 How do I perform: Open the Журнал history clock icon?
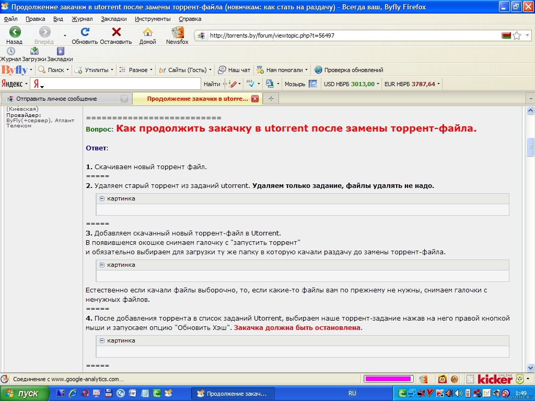11,51
